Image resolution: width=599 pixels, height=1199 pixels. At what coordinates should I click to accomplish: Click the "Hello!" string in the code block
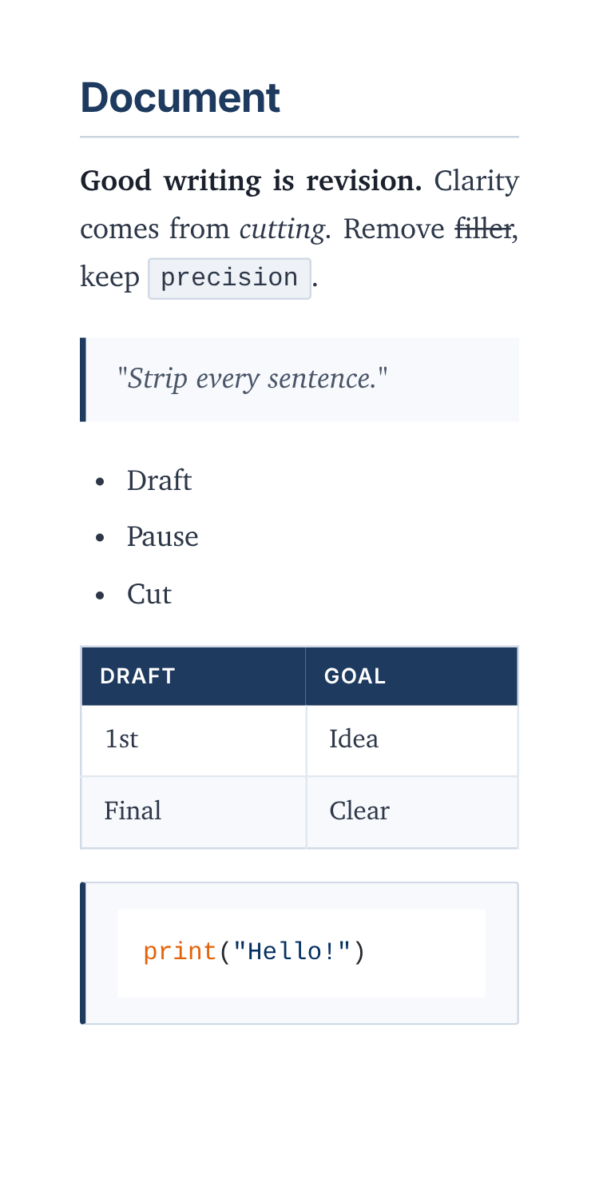tap(292, 952)
